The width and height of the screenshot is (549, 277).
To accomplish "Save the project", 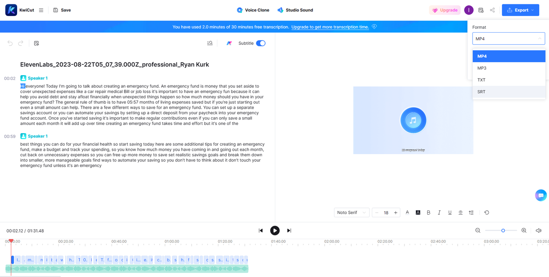I will 62,10.
